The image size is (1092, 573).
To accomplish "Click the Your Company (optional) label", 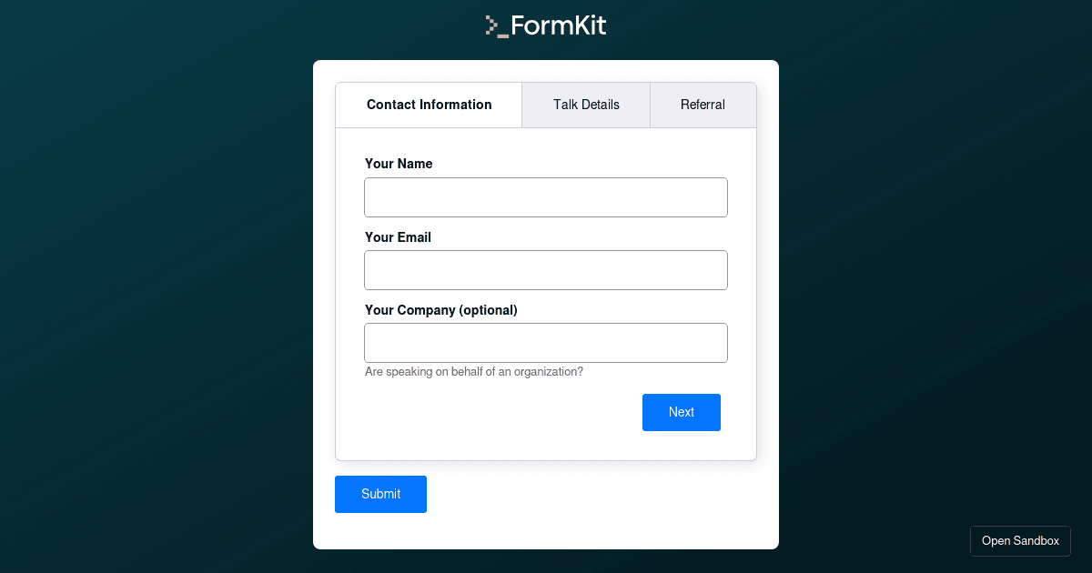I will tap(440, 310).
